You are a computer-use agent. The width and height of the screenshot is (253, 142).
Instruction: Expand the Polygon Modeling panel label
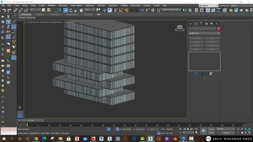pyautogui.click(x=27, y=18)
